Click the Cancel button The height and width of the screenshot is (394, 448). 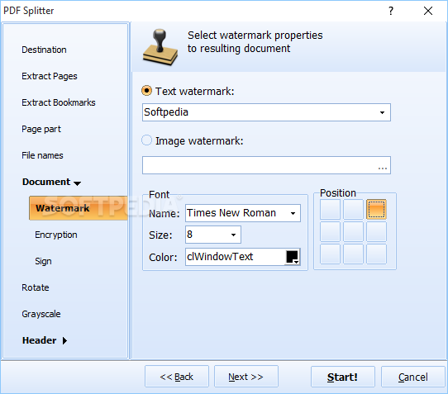click(x=413, y=377)
